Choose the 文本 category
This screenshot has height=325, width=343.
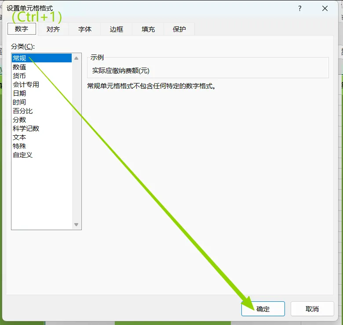point(42,137)
